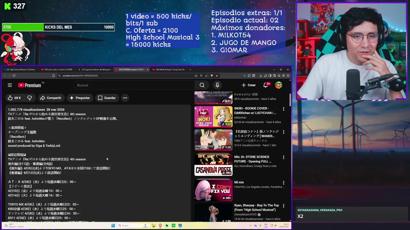
Task: Open the INOKI thumbnail with 3:13 duration
Action: pyautogui.click(x=213, y=117)
